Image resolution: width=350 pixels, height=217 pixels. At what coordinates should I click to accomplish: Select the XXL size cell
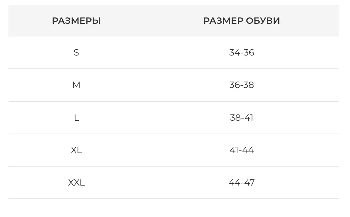point(76,183)
